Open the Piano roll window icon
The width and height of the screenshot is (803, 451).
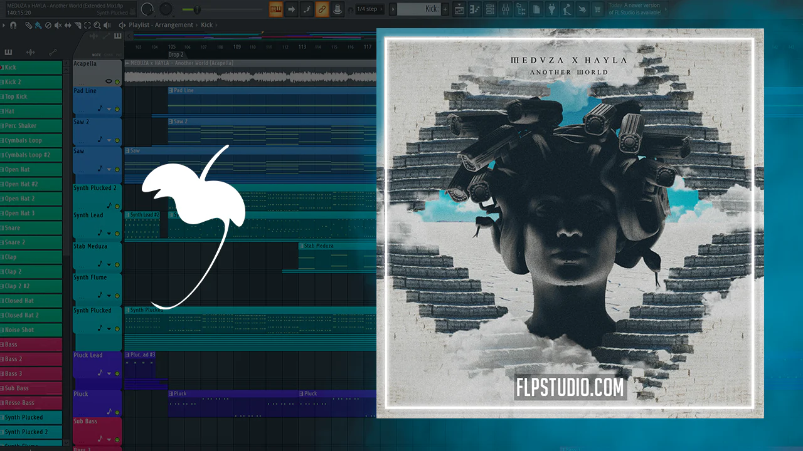pyautogui.click(x=474, y=9)
